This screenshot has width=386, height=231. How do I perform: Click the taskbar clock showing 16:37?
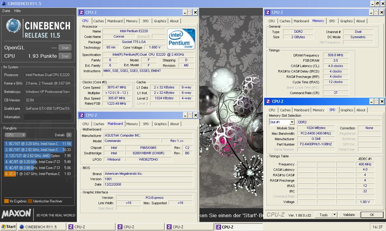[x=377, y=227]
